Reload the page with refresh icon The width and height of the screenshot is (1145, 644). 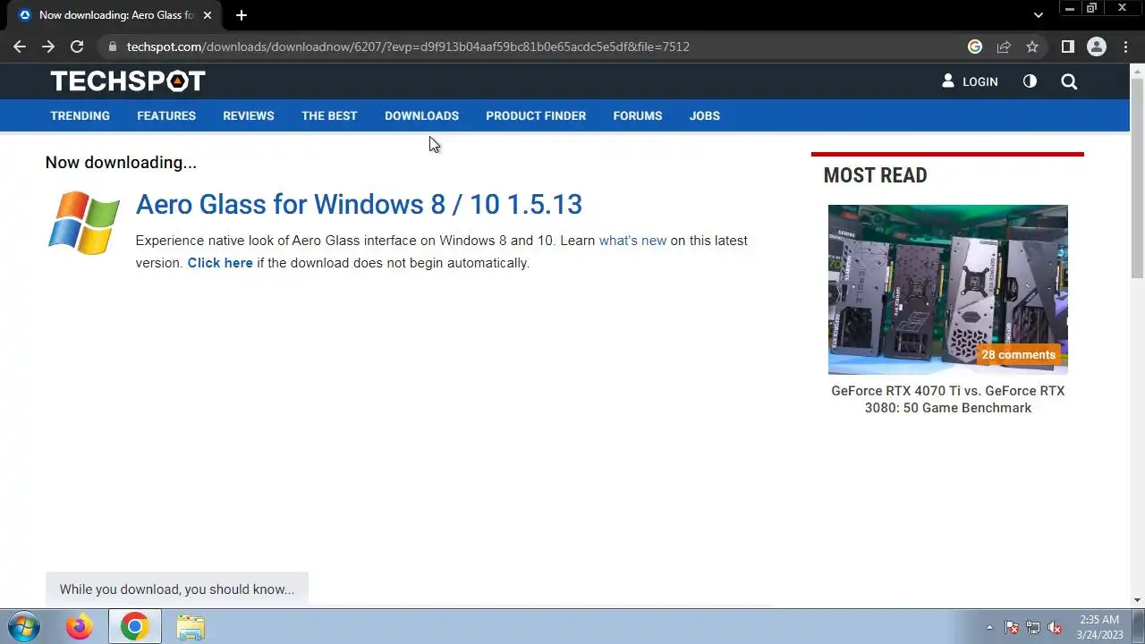(x=77, y=47)
